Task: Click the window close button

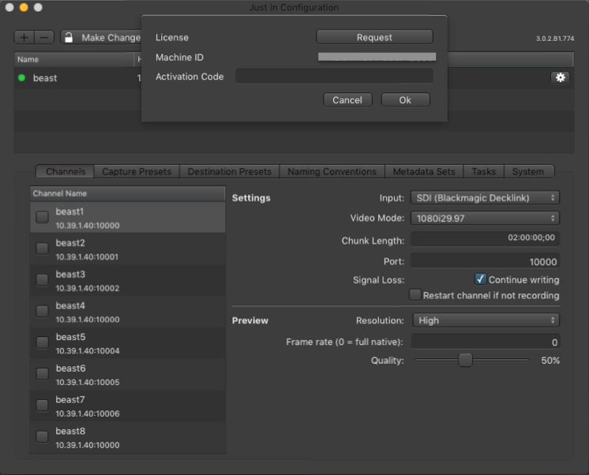Action: coord(9,7)
